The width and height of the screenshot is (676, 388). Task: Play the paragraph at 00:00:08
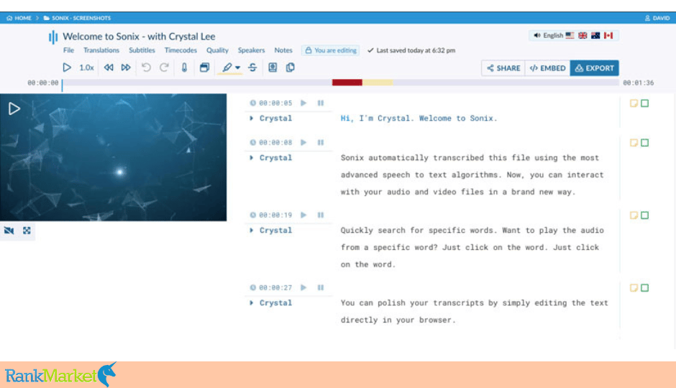[x=303, y=142]
